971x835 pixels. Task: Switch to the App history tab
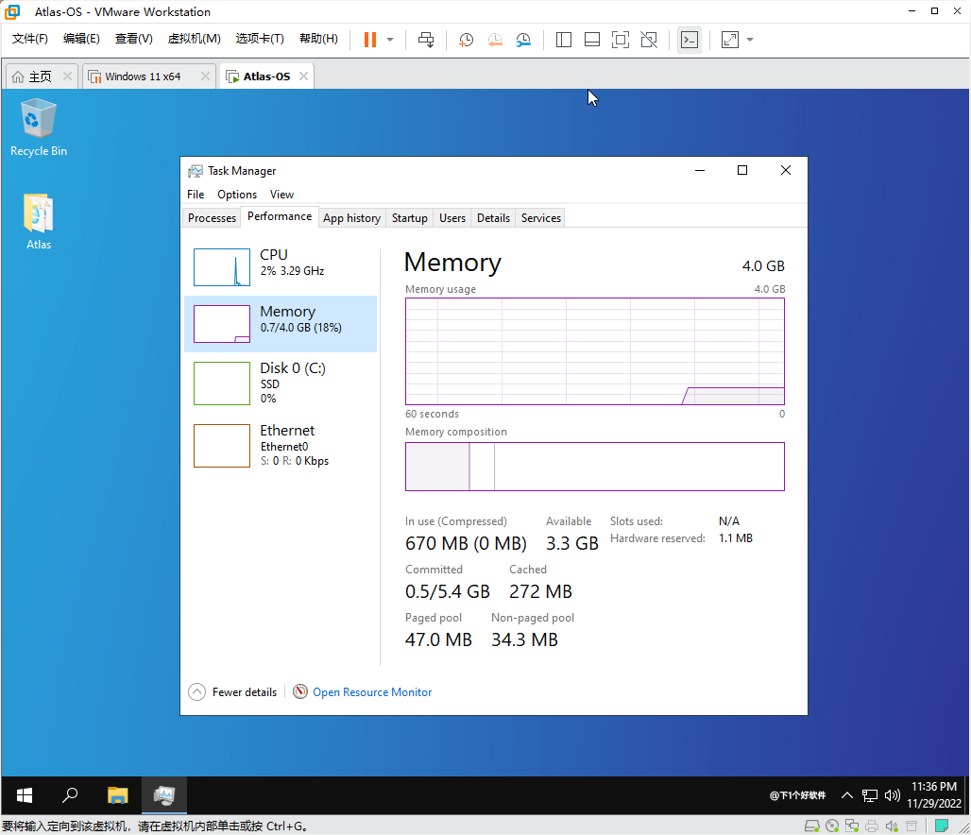tap(351, 217)
